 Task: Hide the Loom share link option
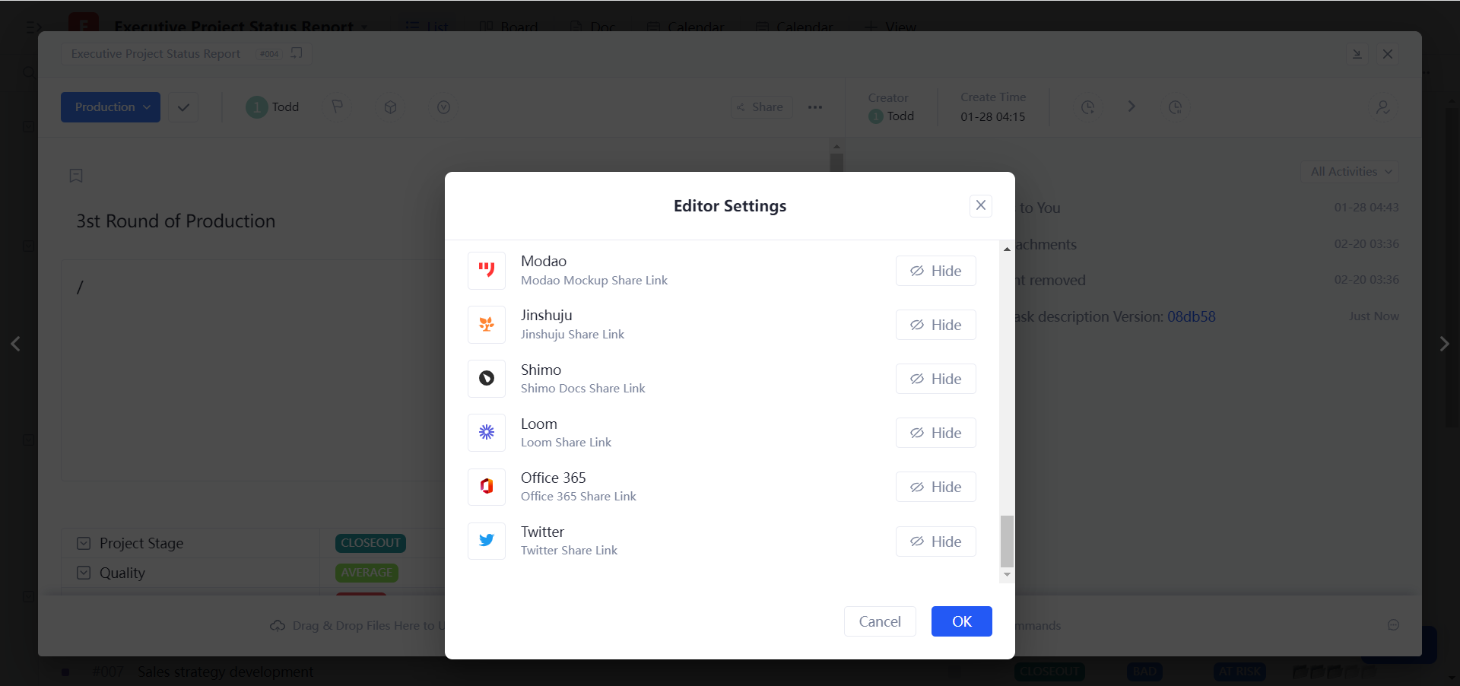pyautogui.click(x=935, y=433)
